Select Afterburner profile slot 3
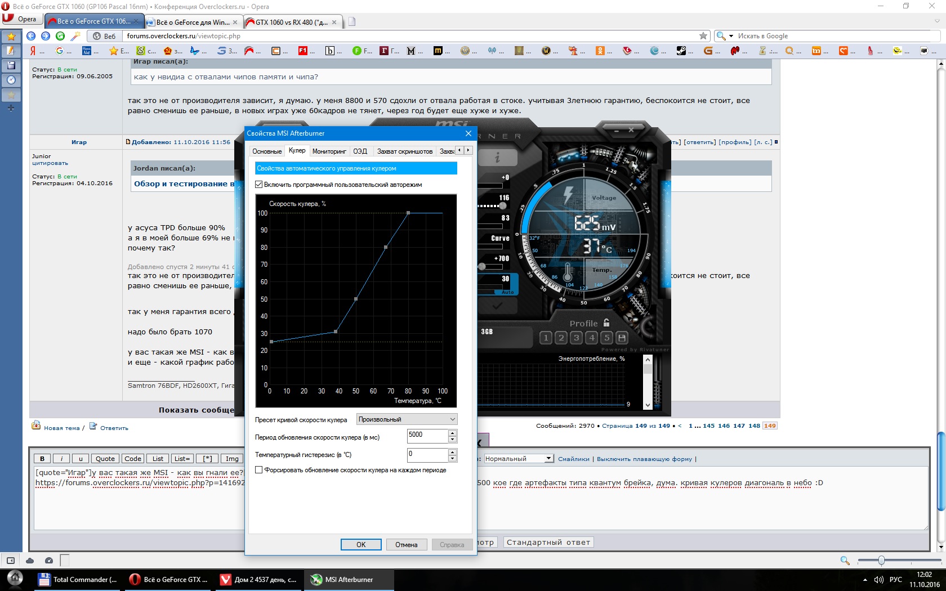This screenshot has height=591, width=946. coord(576,338)
